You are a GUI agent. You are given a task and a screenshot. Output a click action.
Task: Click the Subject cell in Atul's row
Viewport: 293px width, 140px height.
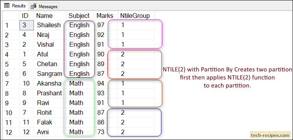click(x=80, y=54)
